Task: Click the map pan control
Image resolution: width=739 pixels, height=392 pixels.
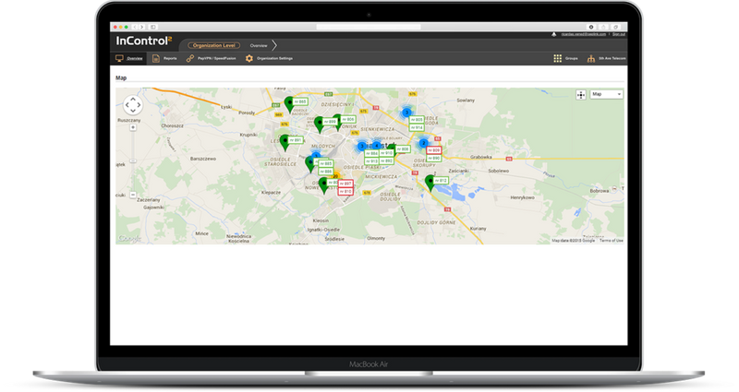Action: 133,105
